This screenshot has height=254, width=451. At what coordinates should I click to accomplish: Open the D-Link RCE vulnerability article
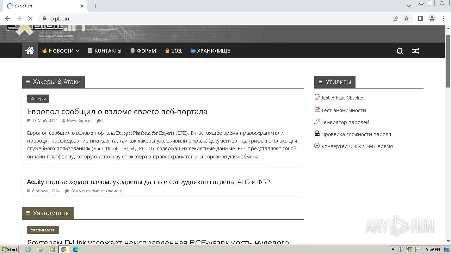coord(158,243)
